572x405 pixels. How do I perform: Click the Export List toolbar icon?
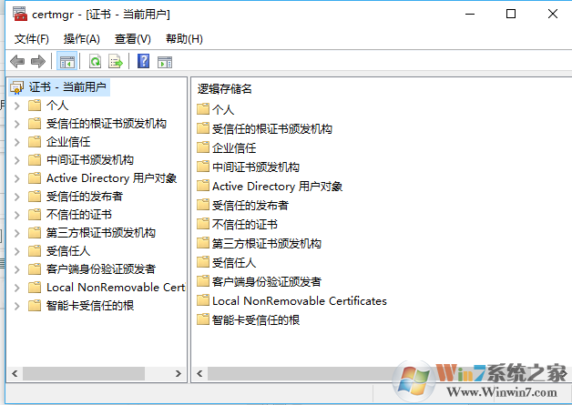(116, 61)
